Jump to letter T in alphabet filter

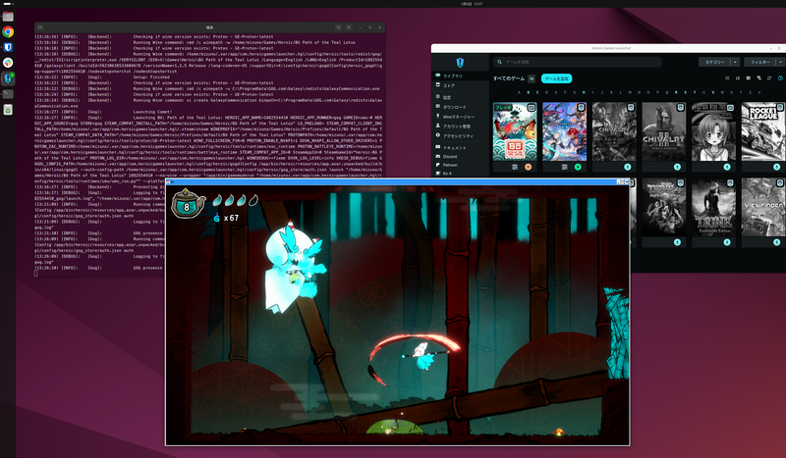click(695, 92)
